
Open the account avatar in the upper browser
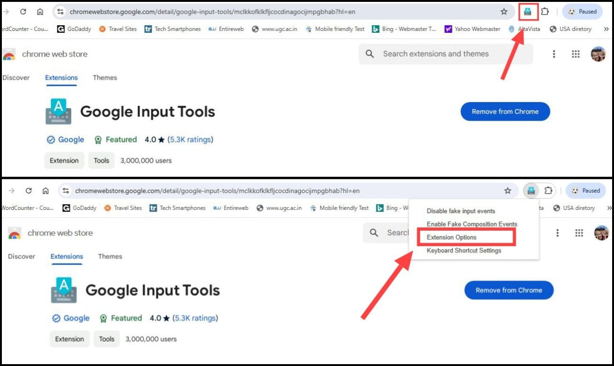coord(598,54)
